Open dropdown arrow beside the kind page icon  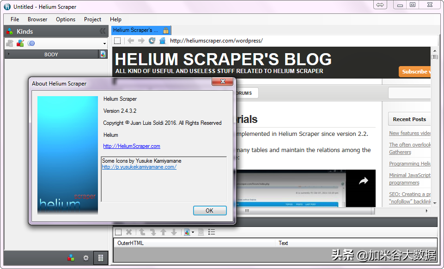tap(193, 232)
